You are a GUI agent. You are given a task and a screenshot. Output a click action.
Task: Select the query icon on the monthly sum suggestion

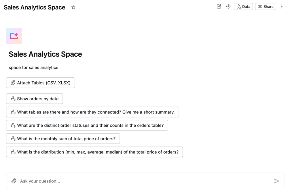13,139
